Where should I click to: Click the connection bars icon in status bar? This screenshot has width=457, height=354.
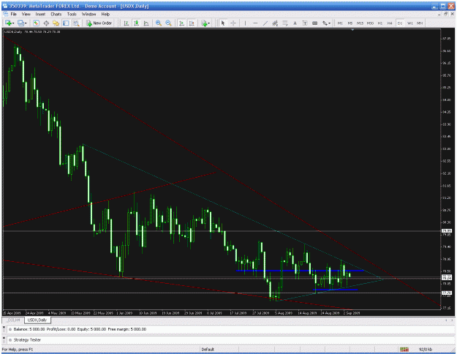404,350
